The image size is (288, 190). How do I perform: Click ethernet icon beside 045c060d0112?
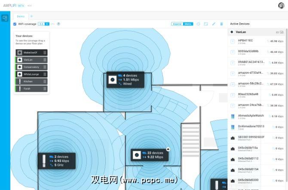[233, 159]
